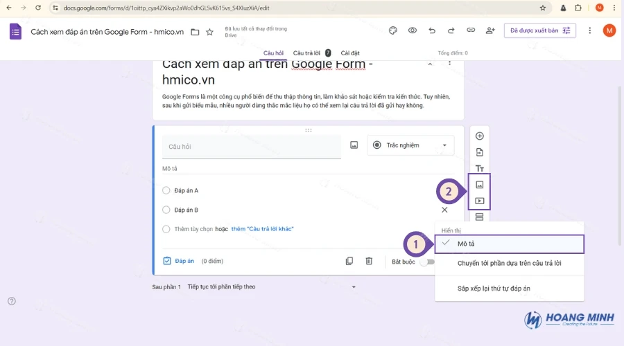The height and width of the screenshot is (346, 624).
Task: Switch to the Câu hỏi tab
Action: tap(273, 53)
